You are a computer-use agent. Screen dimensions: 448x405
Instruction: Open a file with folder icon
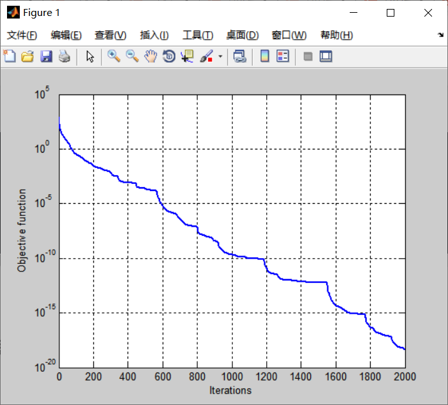[27, 56]
